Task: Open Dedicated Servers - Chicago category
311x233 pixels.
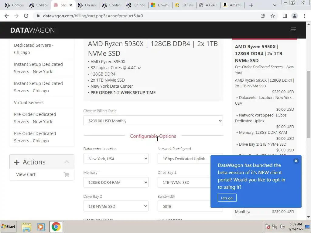Action: 34,49
